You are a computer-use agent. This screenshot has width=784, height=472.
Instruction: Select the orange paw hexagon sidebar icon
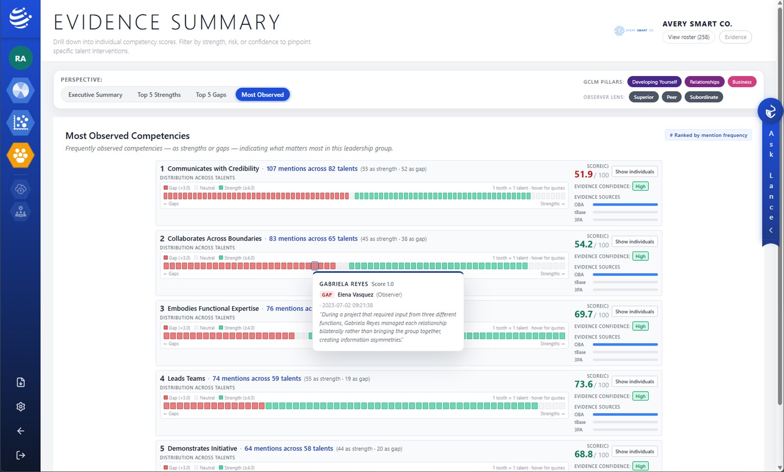click(21, 155)
